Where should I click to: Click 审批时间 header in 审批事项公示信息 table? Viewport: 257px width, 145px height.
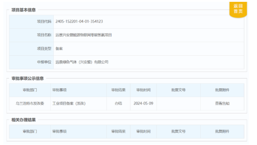click(x=144, y=90)
